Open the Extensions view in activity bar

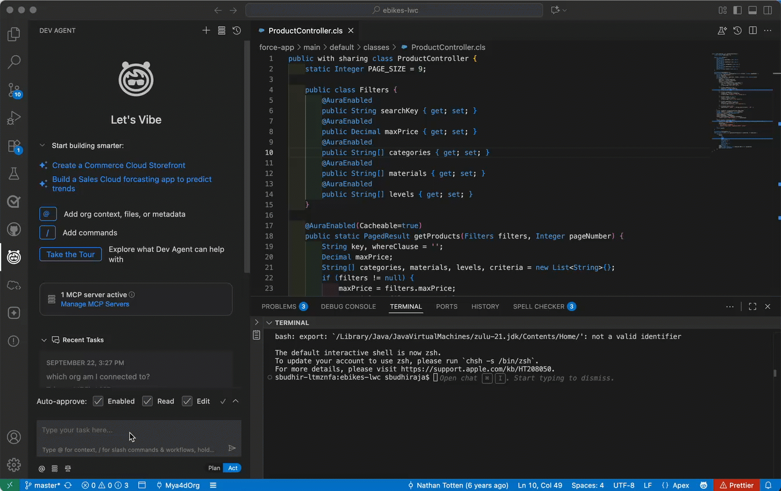click(x=14, y=146)
